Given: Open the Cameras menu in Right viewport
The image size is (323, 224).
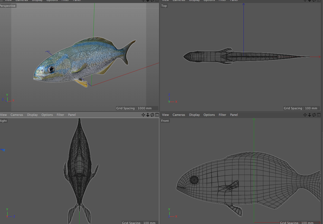Looking at the screenshot, I should [17, 115].
